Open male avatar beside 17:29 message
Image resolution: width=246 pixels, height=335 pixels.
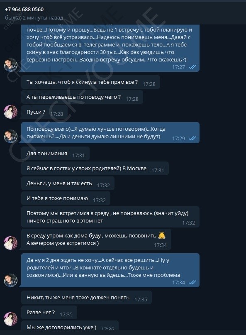pyautogui.click(x=11, y=136)
